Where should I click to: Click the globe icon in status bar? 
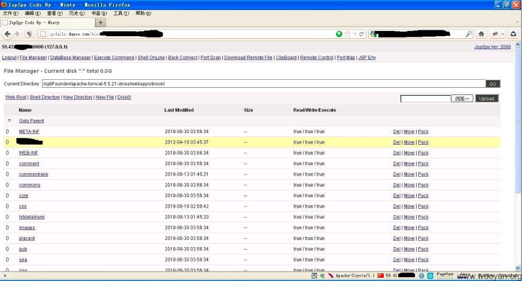tap(322, 276)
